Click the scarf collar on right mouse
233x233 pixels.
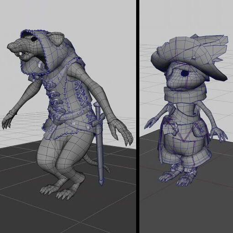point(185,95)
